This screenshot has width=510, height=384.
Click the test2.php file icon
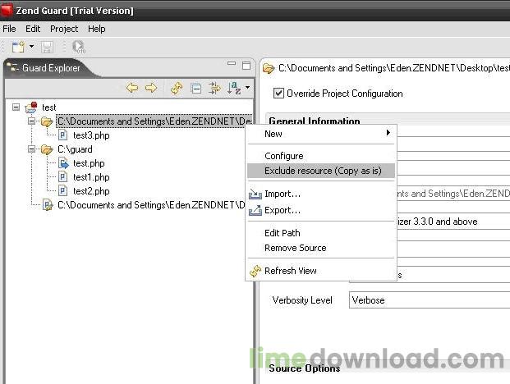62,191
